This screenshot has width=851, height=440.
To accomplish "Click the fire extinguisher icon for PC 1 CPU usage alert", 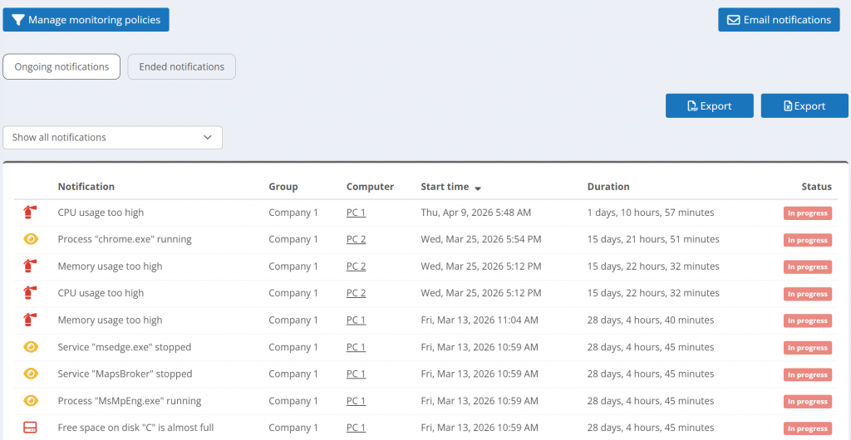I will pyautogui.click(x=31, y=213).
